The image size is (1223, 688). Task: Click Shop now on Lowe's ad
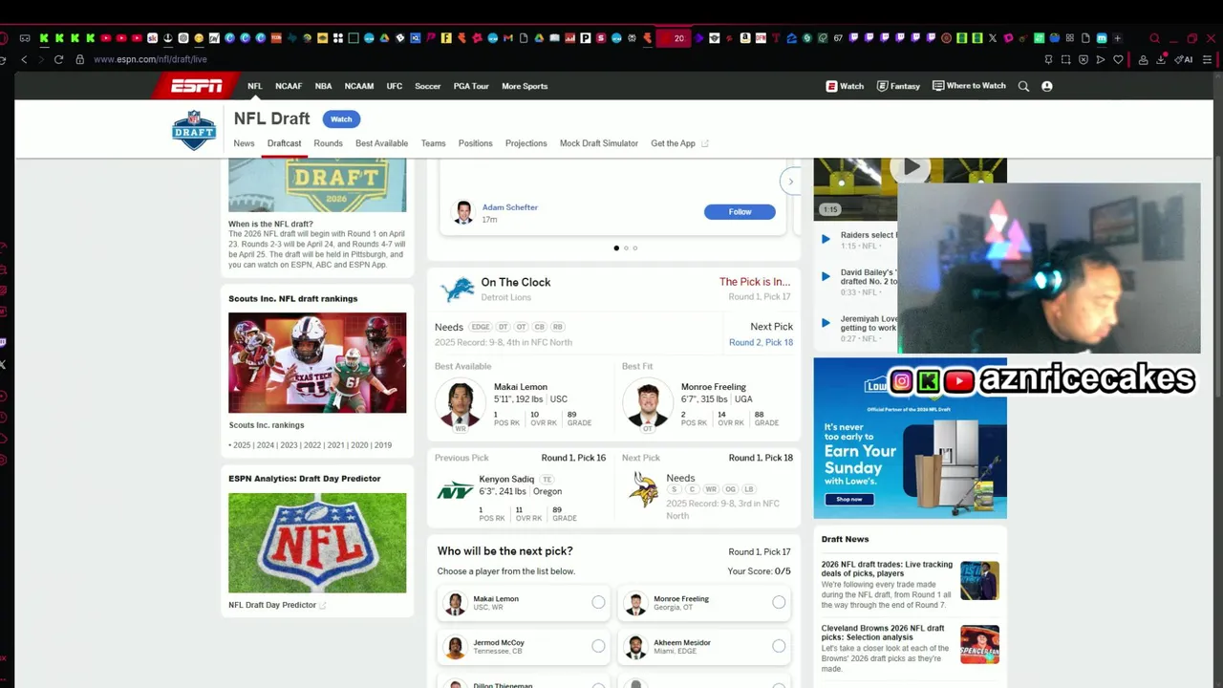point(848,499)
